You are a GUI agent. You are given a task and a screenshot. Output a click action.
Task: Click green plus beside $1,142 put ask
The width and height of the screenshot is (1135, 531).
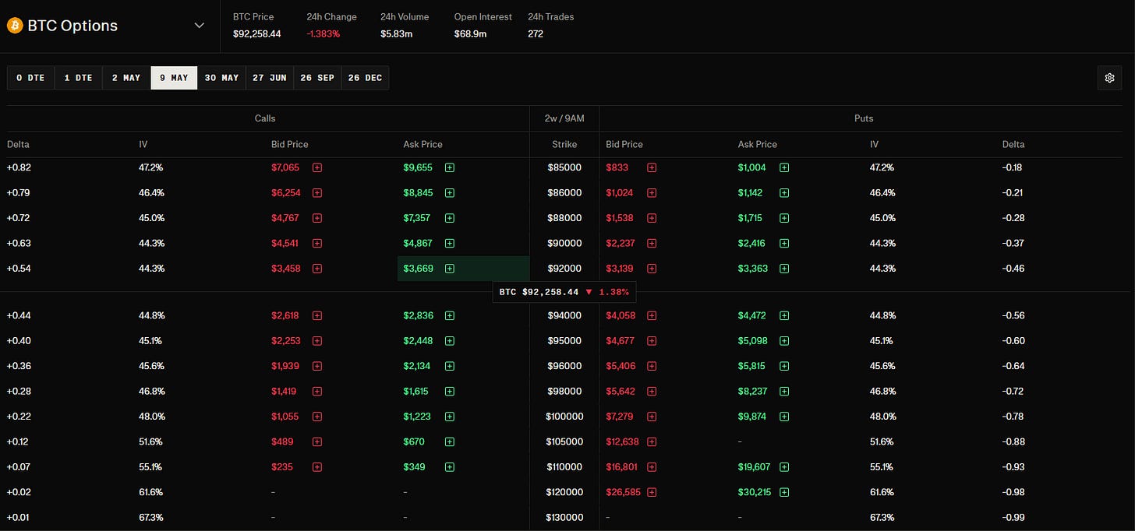(x=784, y=192)
